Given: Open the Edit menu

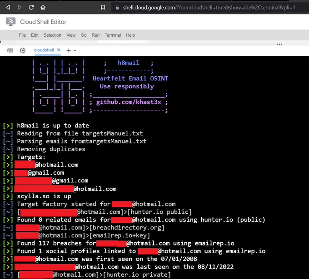Looking at the screenshot, I should click(x=35, y=35).
